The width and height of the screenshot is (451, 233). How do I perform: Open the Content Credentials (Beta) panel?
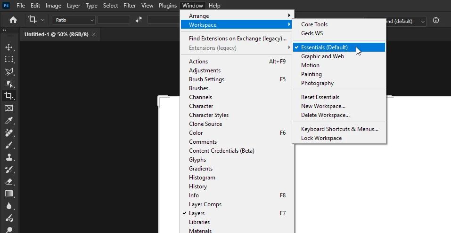[x=238, y=151]
